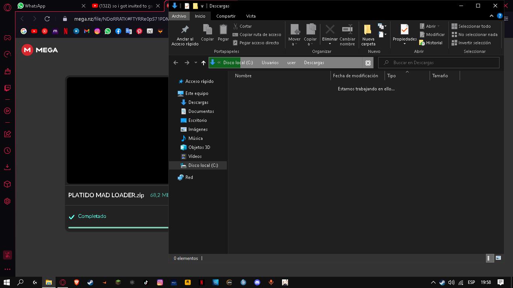Switch to large icons view layout

(x=498, y=258)
